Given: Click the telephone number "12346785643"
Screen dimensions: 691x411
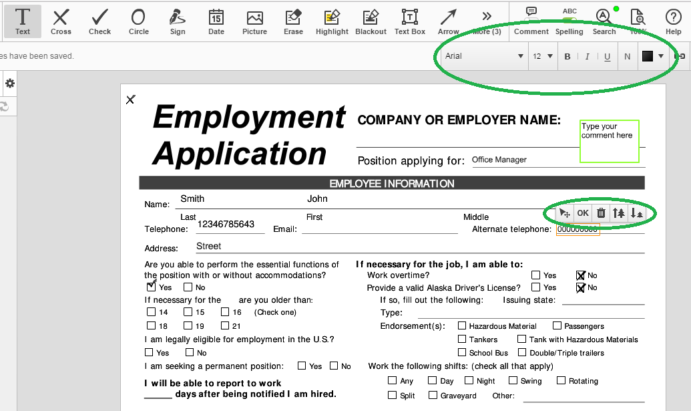Looking at the screenshot, I should click(226, 225).
